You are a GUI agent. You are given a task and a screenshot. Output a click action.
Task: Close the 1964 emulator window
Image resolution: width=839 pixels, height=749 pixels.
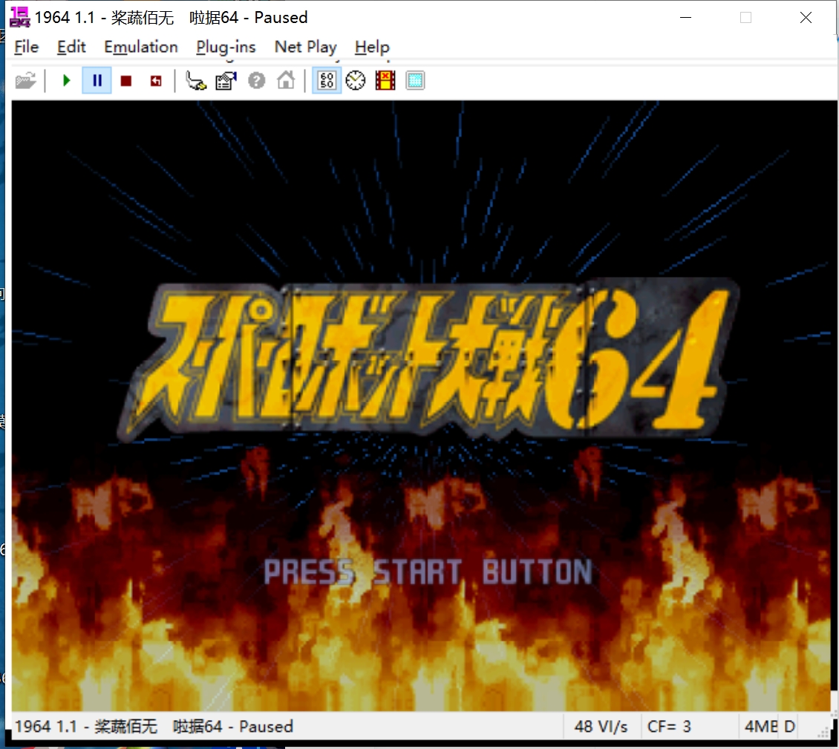[x=806, y=18]
